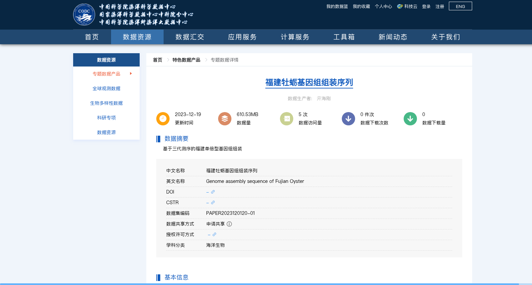Click the CODC logo icon
Viewport: 532px width, 285px height.
click(x=84, y=15)
